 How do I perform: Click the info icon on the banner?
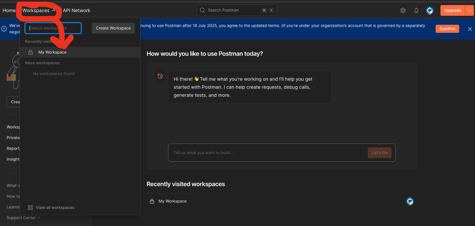click(x=4, y=29)
